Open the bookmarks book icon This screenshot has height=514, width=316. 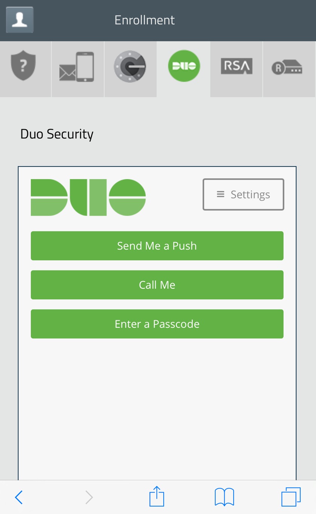coord(224,497)
